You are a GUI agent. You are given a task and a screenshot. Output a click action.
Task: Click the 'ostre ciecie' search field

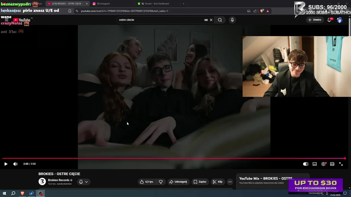pos(160,20)
